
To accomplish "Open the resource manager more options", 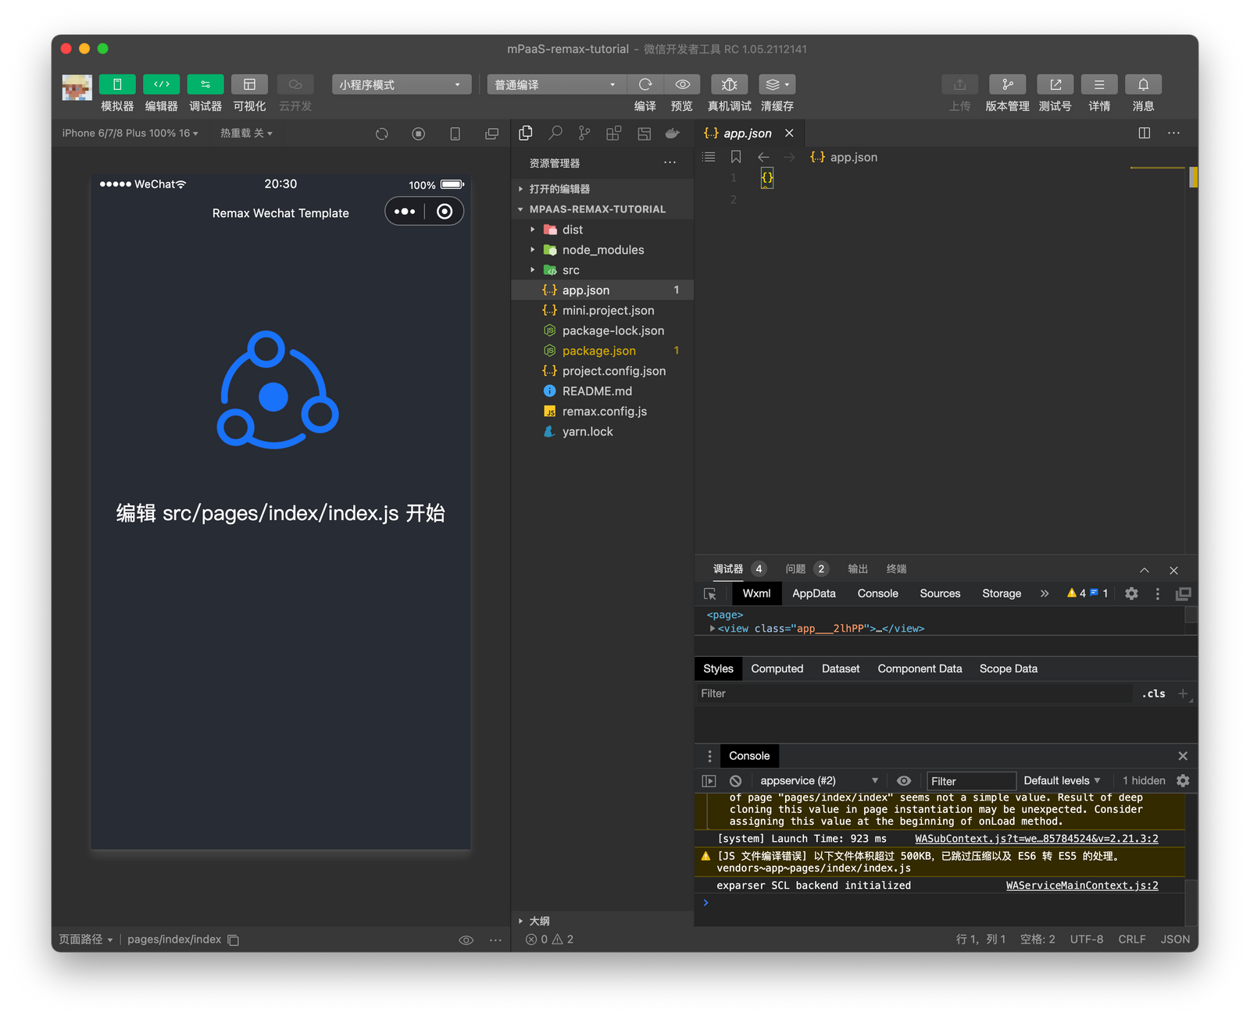I will 670,163.
